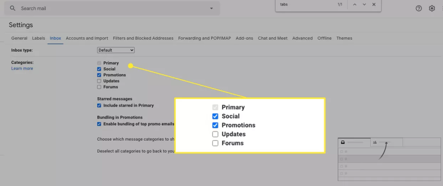This screenshot has height=186, width=443.
Task: Open the Themes settings tab
Action: click(x=344, y=38)
